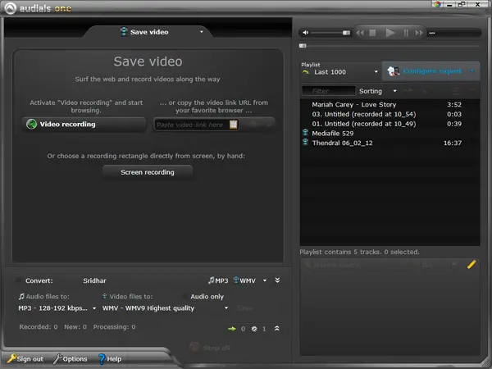Click the speaker volume icon
Image resolution: width=492 pixels, height=369 pixels.
point(305,32)
